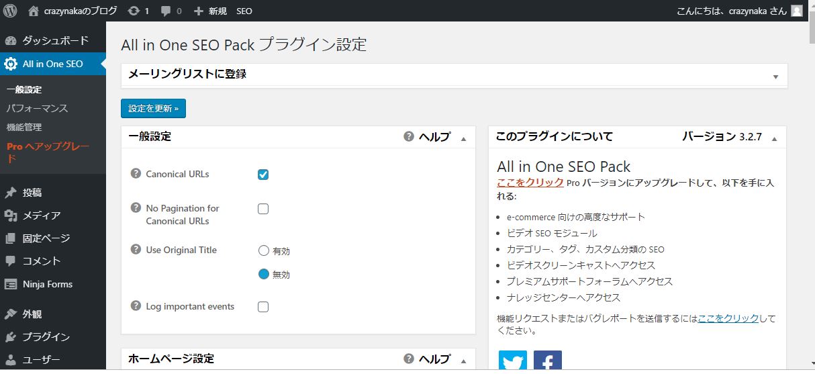Open the updates icon showing 1
Screen dimensions: 815x374
pos(134,11)
